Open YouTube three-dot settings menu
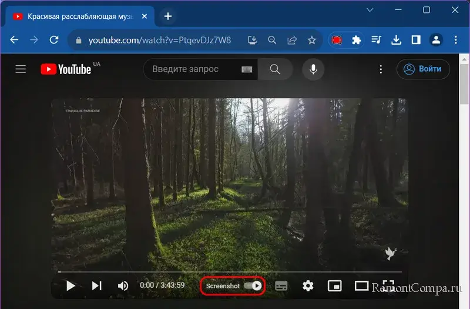Screen dimensions: 470x309 tap(381, 69)
